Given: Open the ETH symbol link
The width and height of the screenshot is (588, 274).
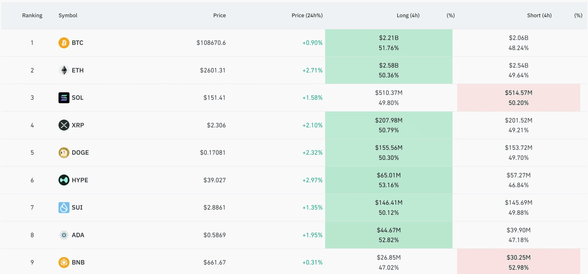Looking at the screenshot, I should 78,70.
